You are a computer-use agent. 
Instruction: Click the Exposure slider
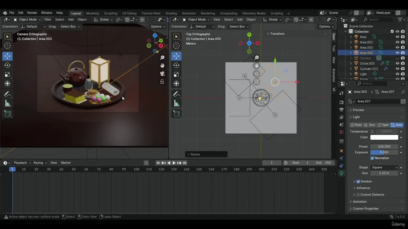[x=384, y=152]
